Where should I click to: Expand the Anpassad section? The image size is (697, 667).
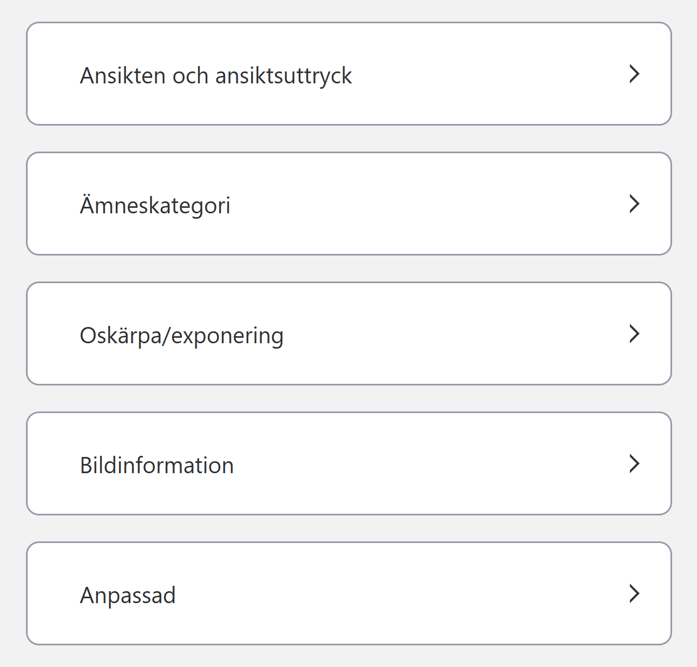(x=348, y=593)
